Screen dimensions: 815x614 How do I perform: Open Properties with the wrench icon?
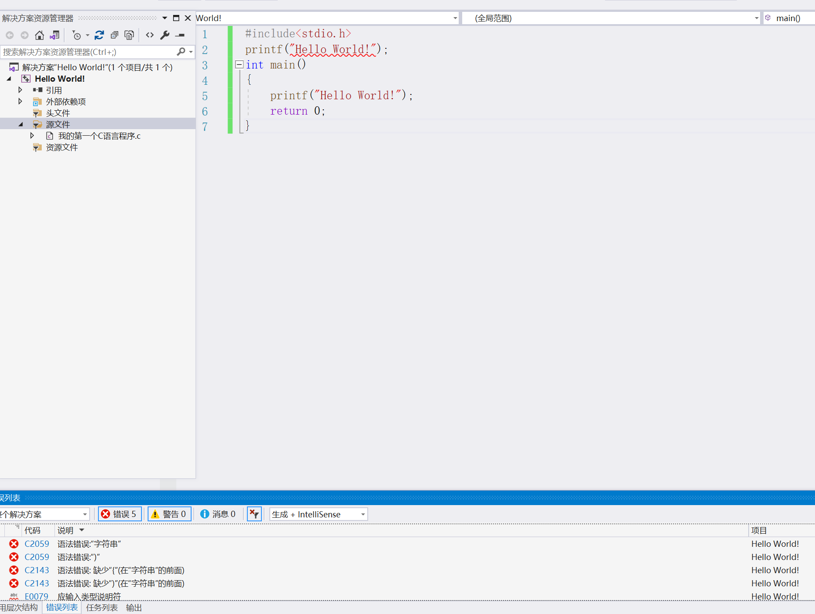pos(165,35)
